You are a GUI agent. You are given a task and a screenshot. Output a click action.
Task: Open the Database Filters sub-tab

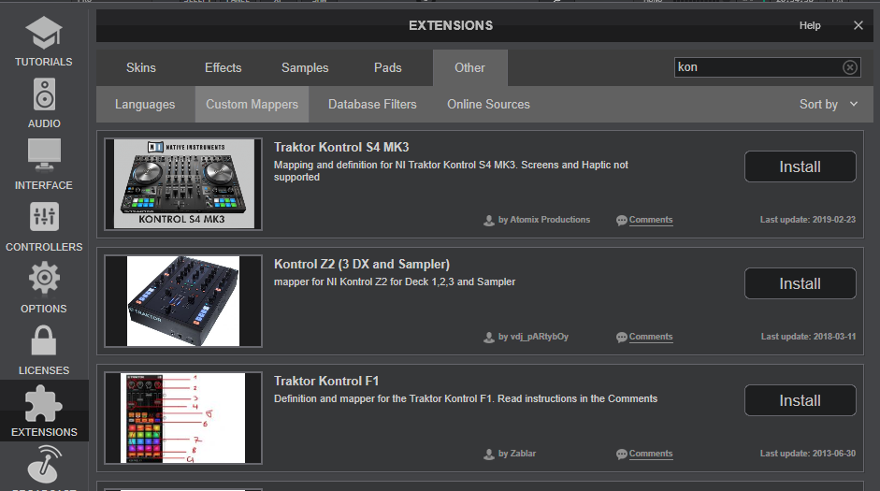coord(372,105)
